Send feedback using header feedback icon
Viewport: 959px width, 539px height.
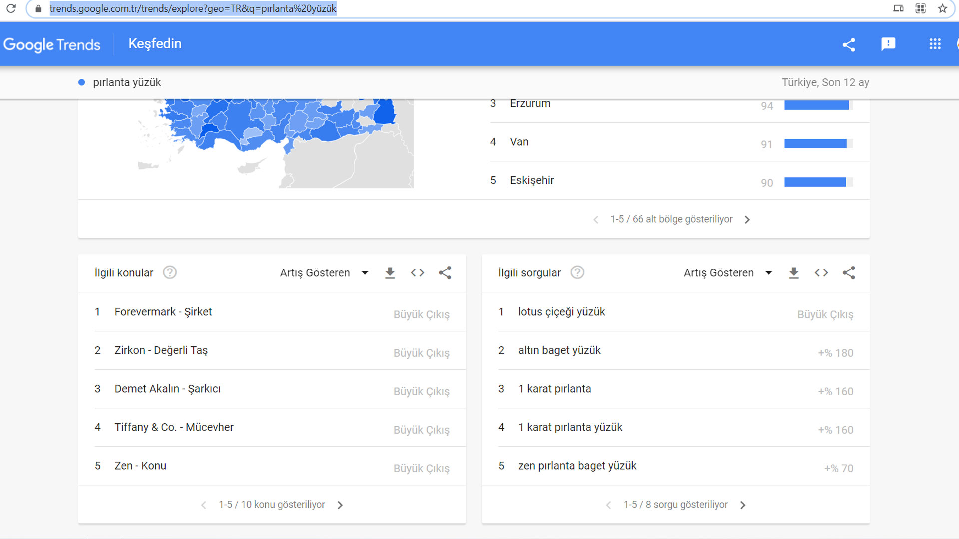888,44
